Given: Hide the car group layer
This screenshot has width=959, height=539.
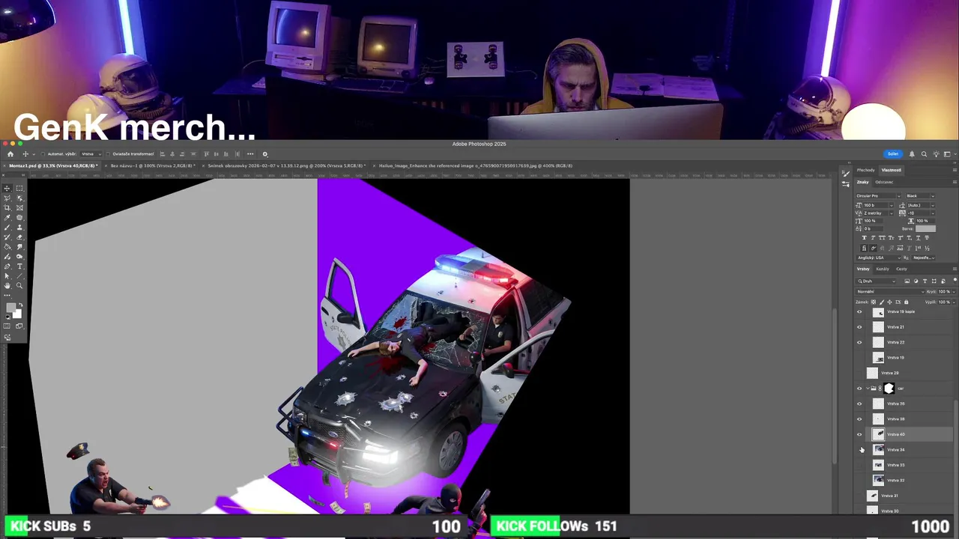Looking at the screenshot, I should pos(859,389).
